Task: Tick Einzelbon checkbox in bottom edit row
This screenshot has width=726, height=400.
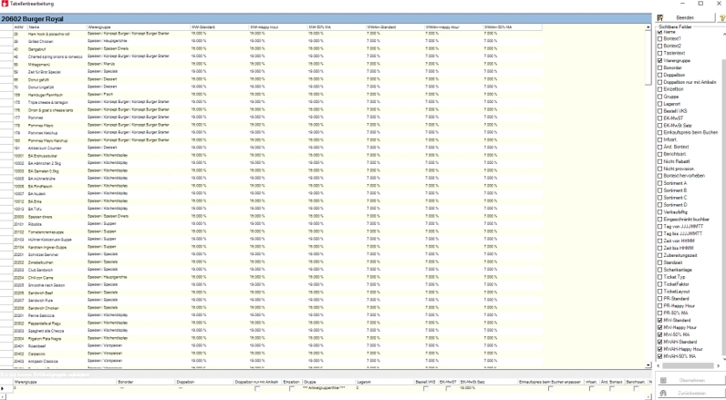Action: [x=292, y=387]
